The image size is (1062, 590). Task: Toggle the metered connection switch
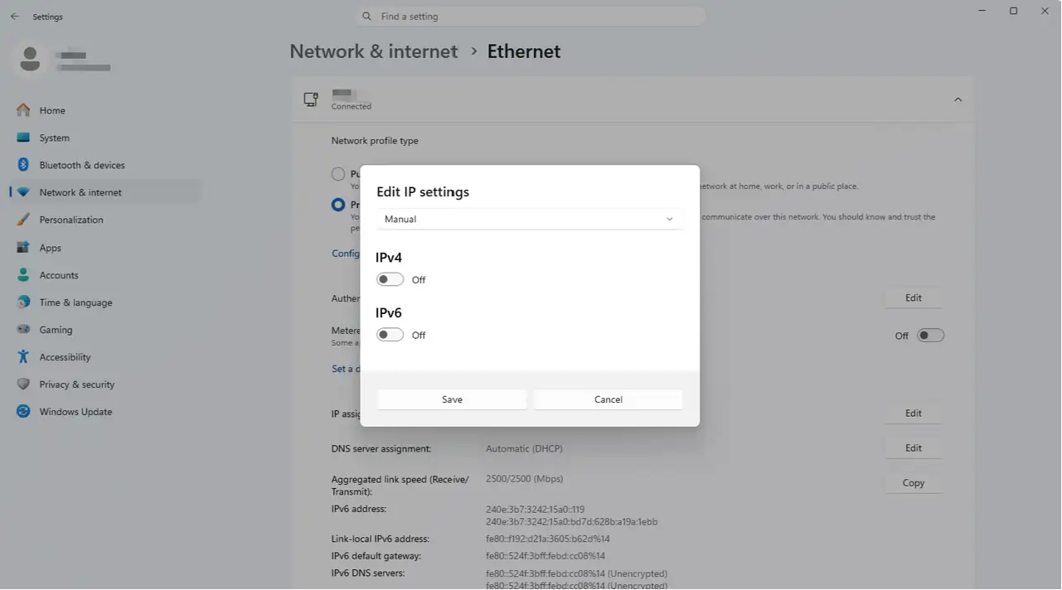(x=930, y=336)
